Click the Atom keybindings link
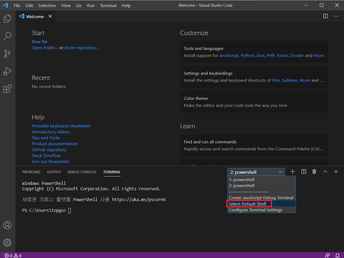Screen dimensions: 344x258 coord(305,80)
